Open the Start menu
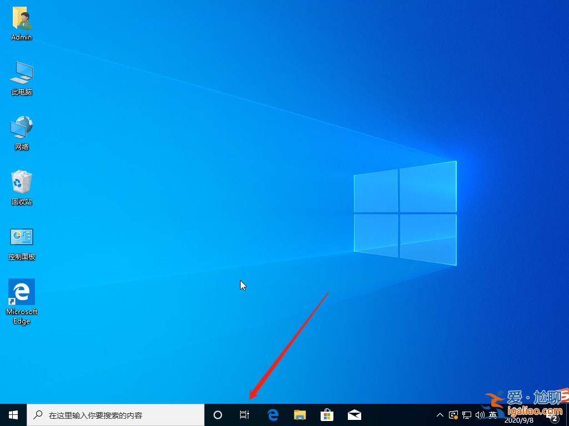This screenshot has height=426, width=569. click(12, 414)
